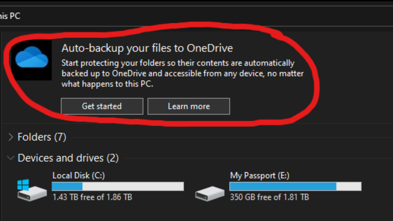Click the 1.43 TB free of 1.86 TB text
Image resolution: width=393 pixels, height=221 pixels.
click(92, 197)
